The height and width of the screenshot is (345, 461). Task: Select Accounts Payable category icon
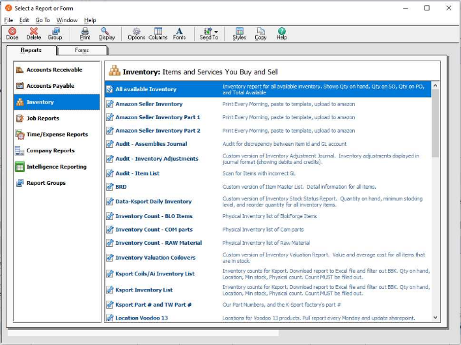click(x=20, y=86)
